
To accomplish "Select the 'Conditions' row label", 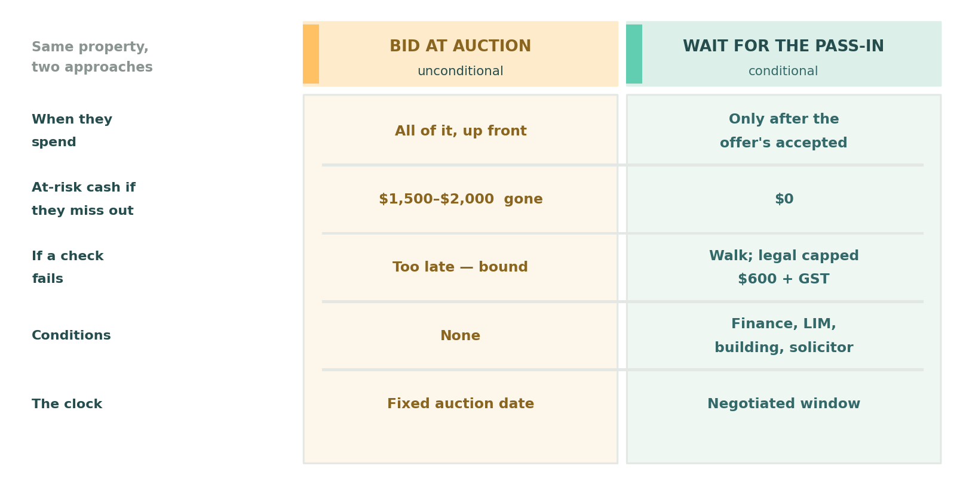I will tap(71, 335).
